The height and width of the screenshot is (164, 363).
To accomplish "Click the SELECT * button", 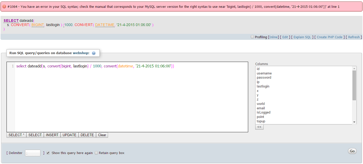I will pos(16,135).
